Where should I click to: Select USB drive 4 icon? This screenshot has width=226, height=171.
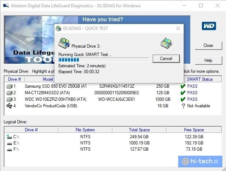(9, 106)
